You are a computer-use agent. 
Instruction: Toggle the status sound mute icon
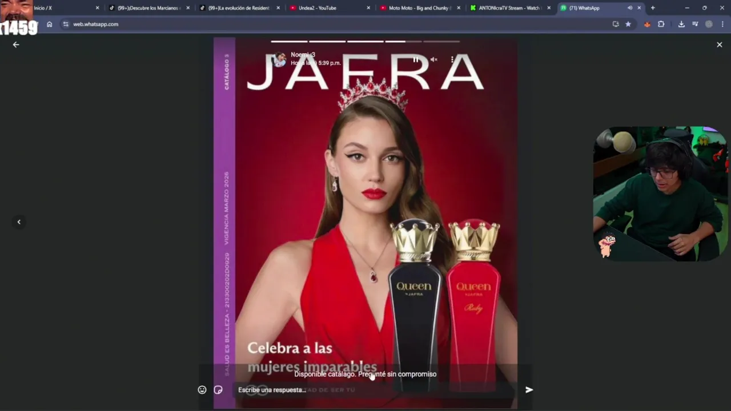[x=433, y=59]
